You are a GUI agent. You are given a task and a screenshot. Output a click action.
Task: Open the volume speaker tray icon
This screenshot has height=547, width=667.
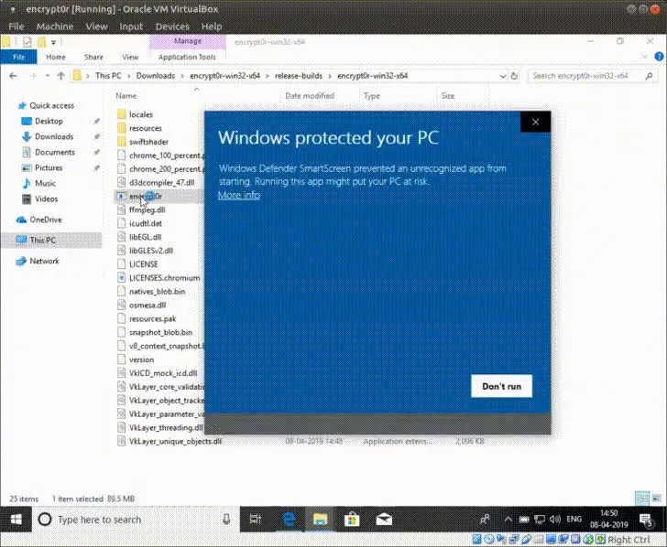554,520
